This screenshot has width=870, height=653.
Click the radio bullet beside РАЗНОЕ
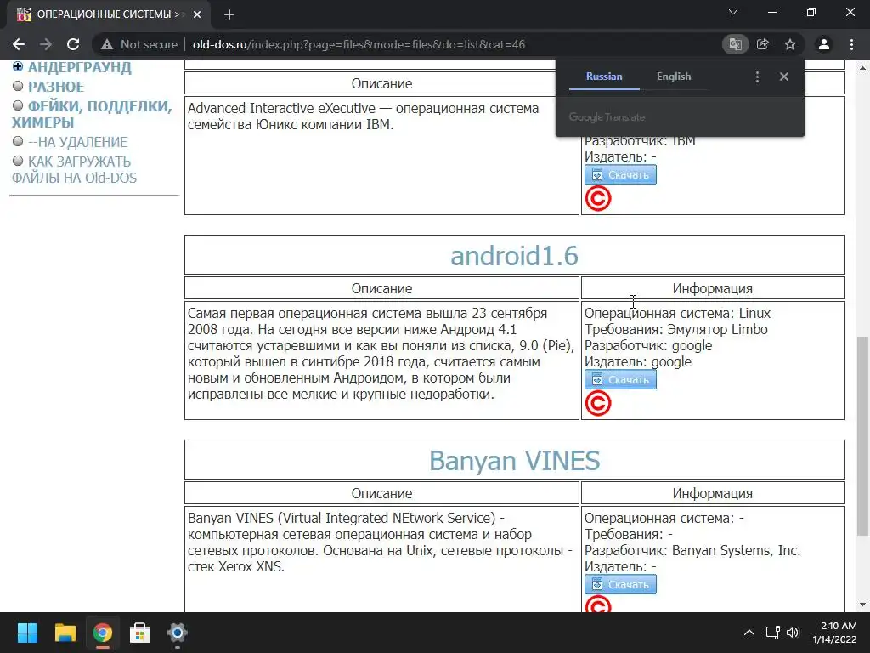pos(18,86)
